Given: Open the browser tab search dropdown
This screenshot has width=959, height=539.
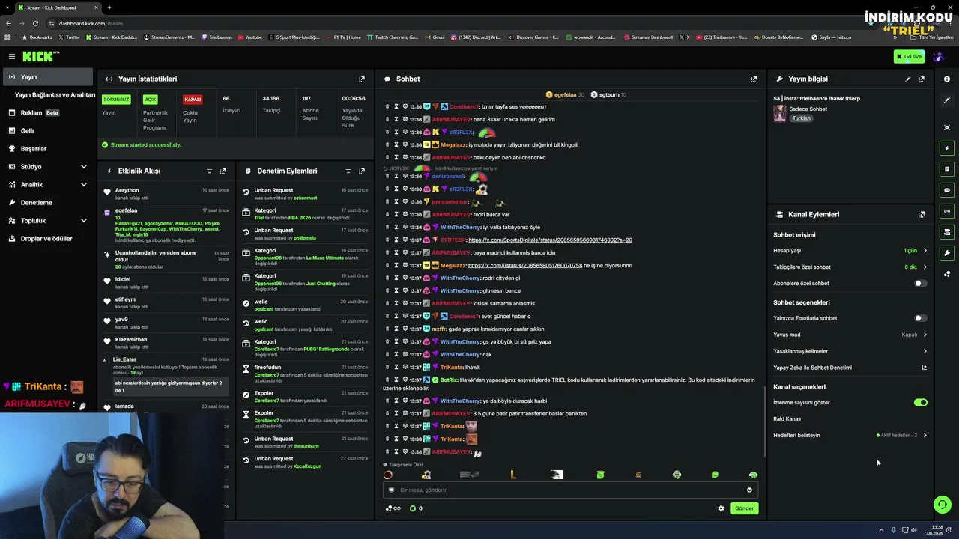Looking at the screenshot, I should tap(9, 7).
